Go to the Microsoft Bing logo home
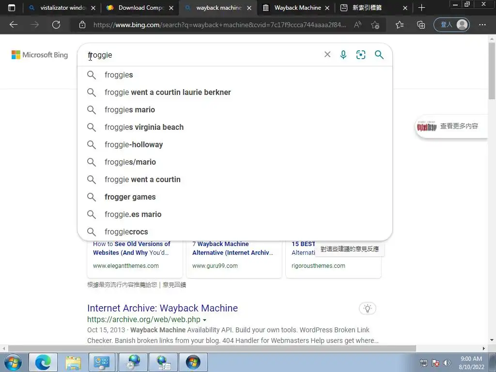The height and width of the screenshot is (372, 496). click(x=40, y=55)
